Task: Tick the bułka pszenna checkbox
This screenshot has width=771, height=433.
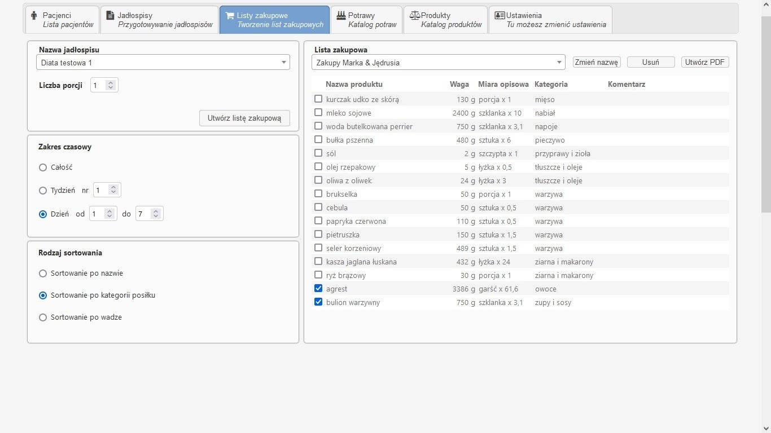Action: point(318,139)
